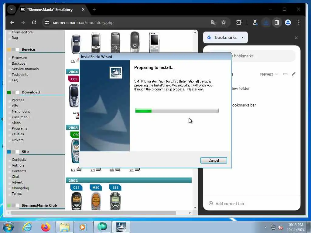Open the Drivers link
The width and height of the screenshot is (311, 233).
point(17,140)
